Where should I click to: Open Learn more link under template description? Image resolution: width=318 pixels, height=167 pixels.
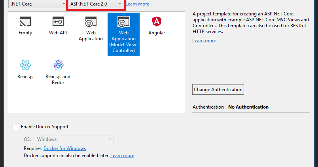204,41
